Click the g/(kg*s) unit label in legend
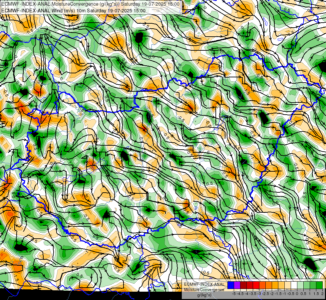Image resolution: width=326 pixels, height=300 pixels. (204, 295)
